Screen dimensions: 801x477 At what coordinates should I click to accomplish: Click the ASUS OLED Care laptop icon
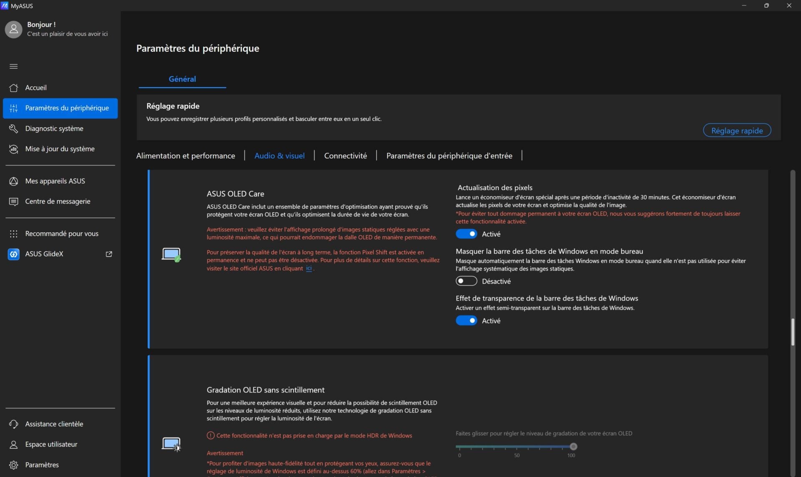pos(171,254)
